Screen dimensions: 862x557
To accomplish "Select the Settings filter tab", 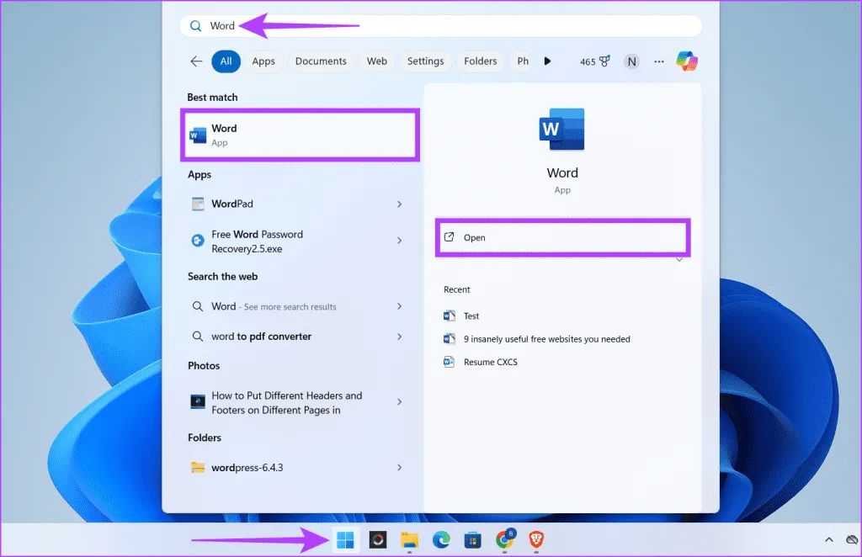I will click(x=425, y=61).
